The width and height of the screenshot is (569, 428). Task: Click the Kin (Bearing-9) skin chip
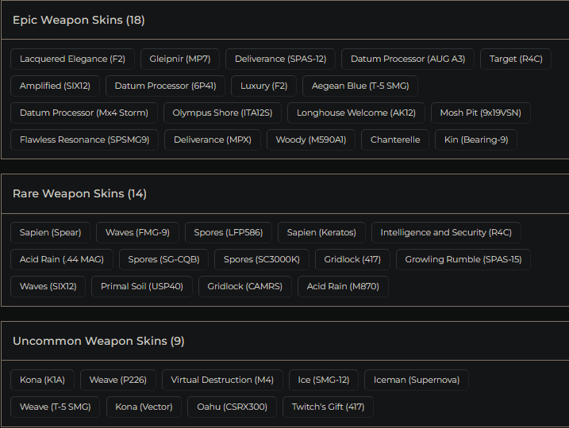click(476, 139)
